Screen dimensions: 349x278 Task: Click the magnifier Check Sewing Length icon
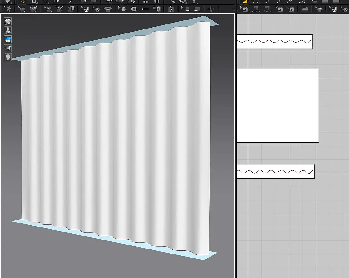tap(291, 9)
